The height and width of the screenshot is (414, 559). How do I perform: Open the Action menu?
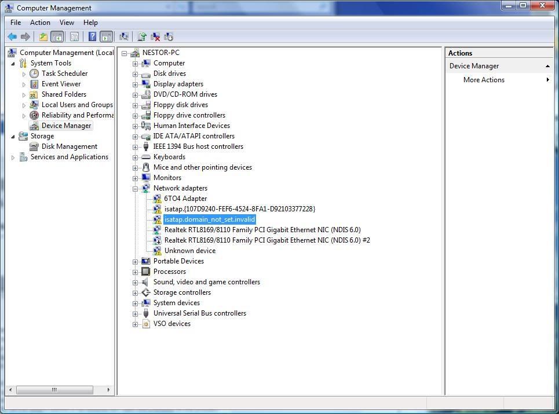(x=40, y=22)
